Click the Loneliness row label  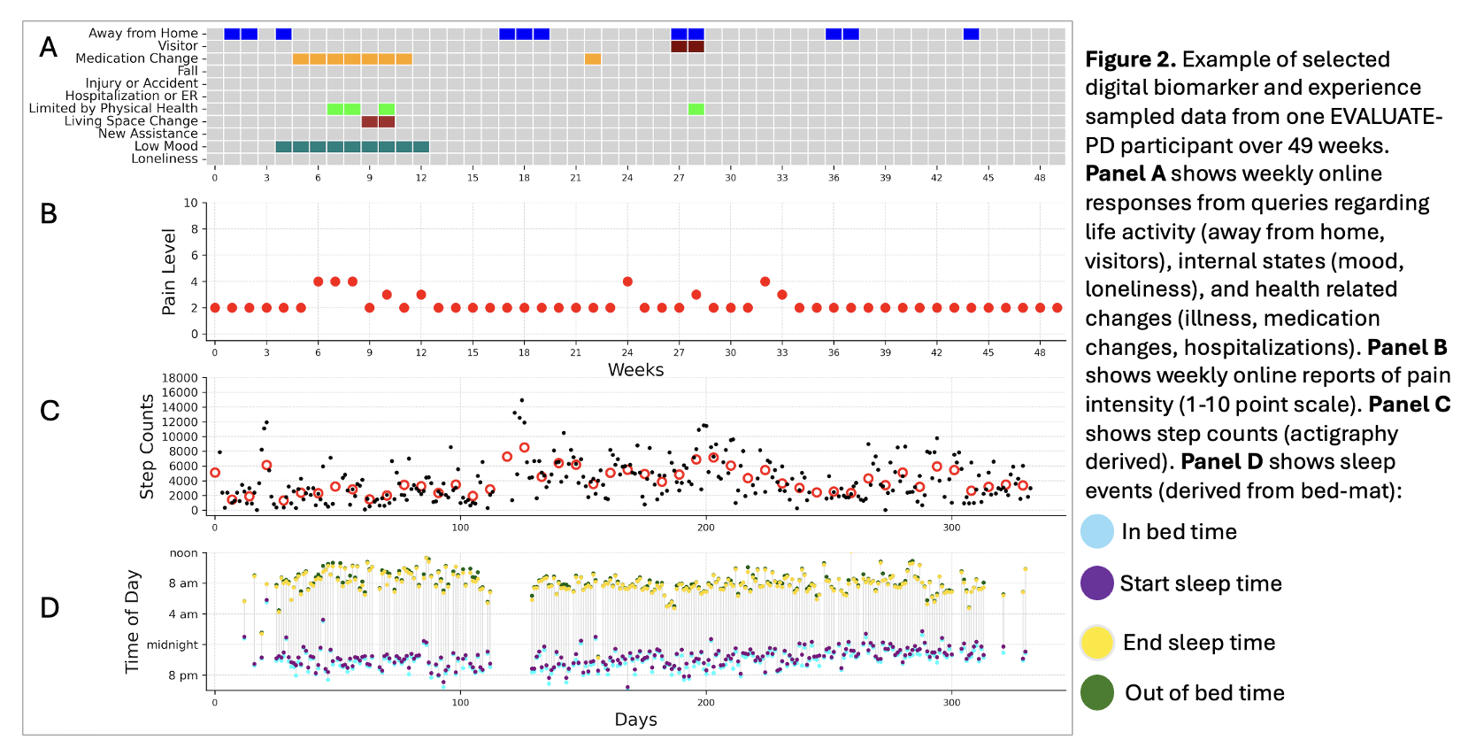tap(165, 159)
